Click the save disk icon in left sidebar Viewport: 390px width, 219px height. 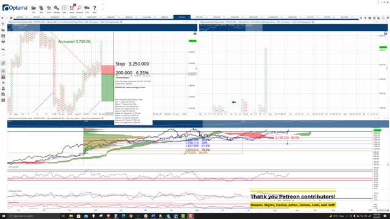[3, 36]
